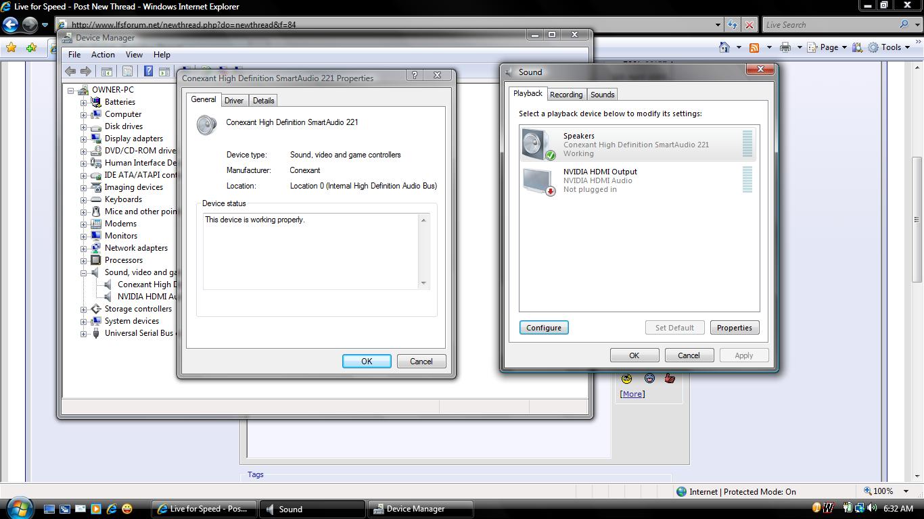Open the address bar history dropdown
Image resolution: width=924 pixels, height=519 pixels.
(718, 25)
